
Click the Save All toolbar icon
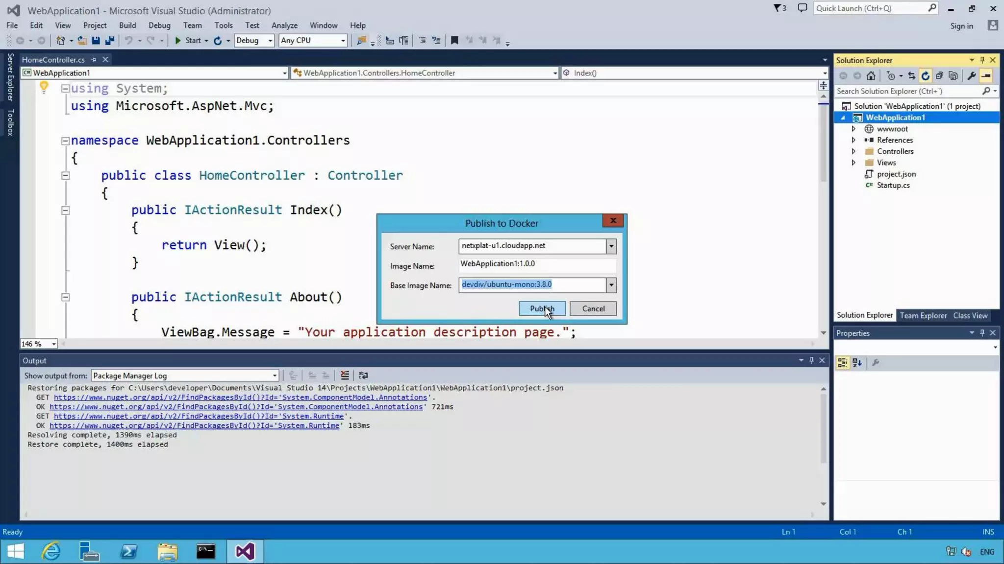tap(110, 41)
